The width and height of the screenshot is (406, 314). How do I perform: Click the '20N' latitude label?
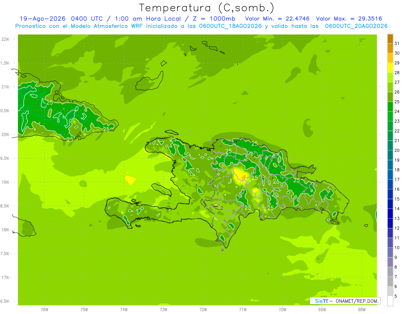pos(5,134)
